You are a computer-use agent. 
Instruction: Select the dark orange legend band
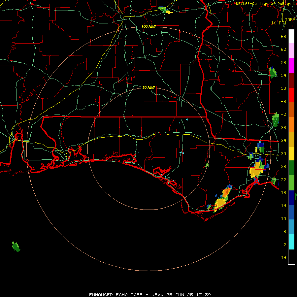pos(291,110)
